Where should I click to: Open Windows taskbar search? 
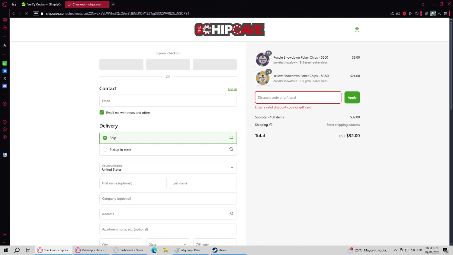click(x=17, y=250)
